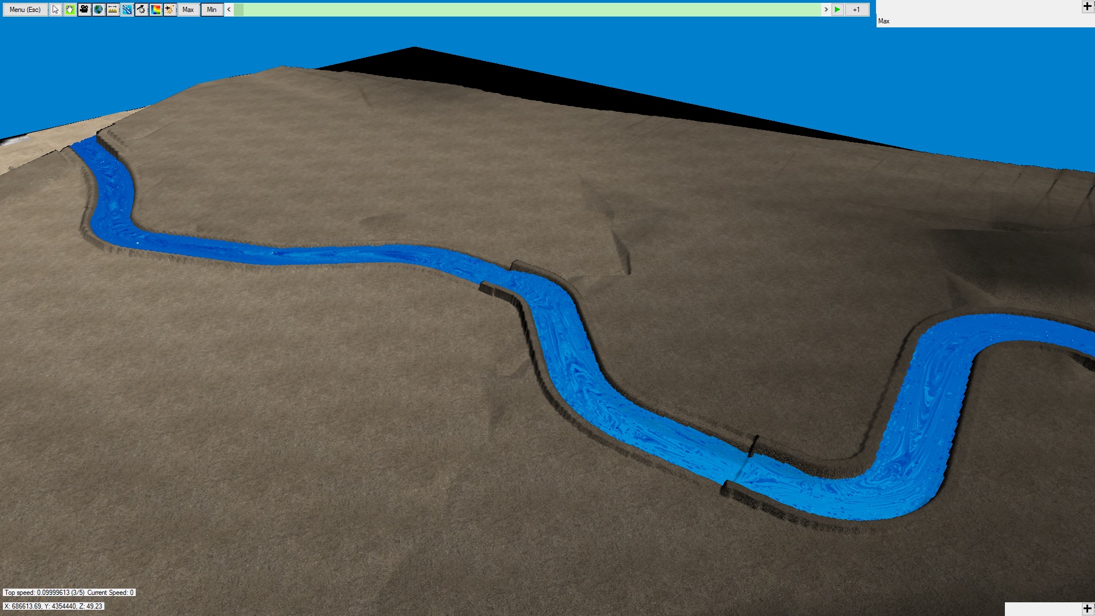Click the rainbow color map icon
Screen dimensions: 1095x616
155,10
